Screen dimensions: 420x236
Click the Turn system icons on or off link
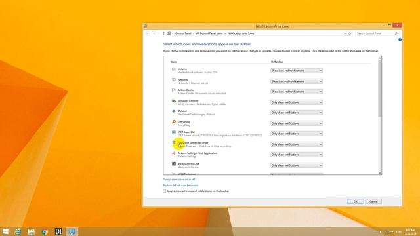coord(179,179)
